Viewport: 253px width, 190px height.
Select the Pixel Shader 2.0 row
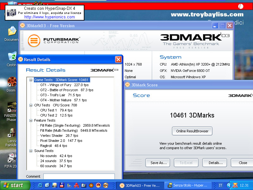61,141
